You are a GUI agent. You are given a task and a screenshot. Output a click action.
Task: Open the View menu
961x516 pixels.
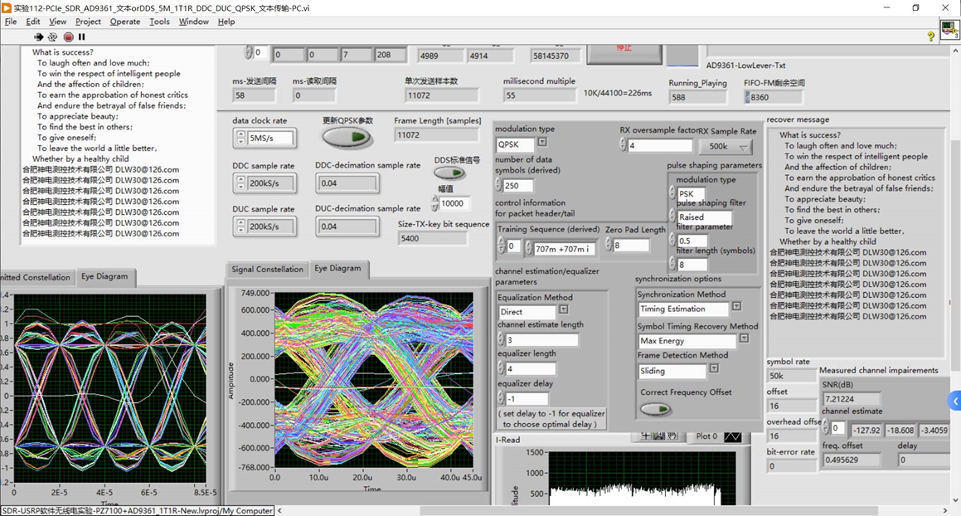point(57,22)
